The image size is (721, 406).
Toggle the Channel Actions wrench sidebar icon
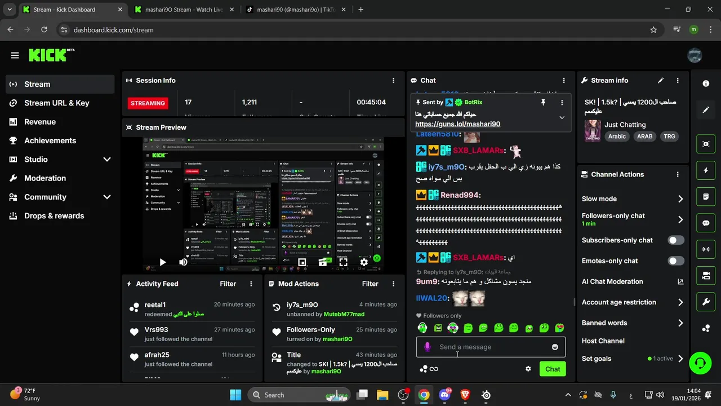(706, 302)
